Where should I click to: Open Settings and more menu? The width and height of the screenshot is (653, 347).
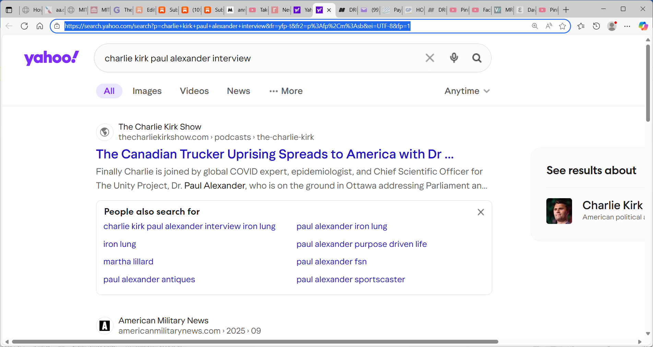point(627,26)
